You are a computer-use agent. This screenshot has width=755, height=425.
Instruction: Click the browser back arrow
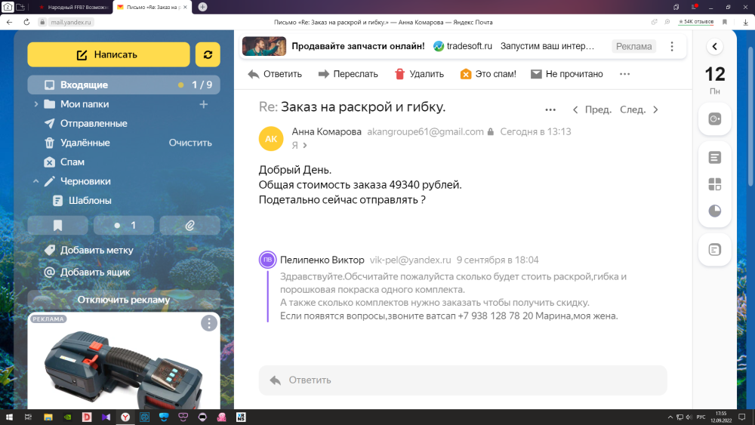click(x=9, y=22)
